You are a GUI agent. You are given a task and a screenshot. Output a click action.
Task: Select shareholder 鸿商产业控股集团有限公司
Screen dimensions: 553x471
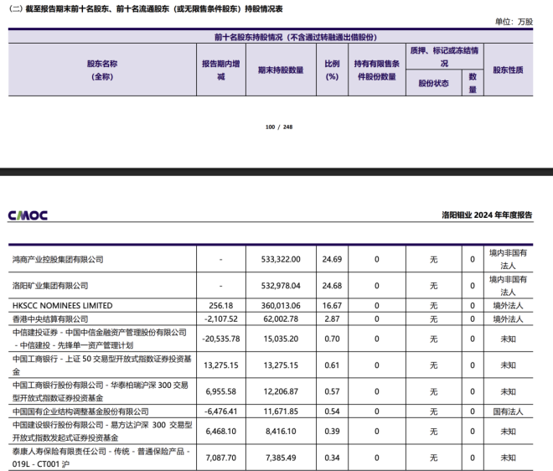[x=58, y=259]
